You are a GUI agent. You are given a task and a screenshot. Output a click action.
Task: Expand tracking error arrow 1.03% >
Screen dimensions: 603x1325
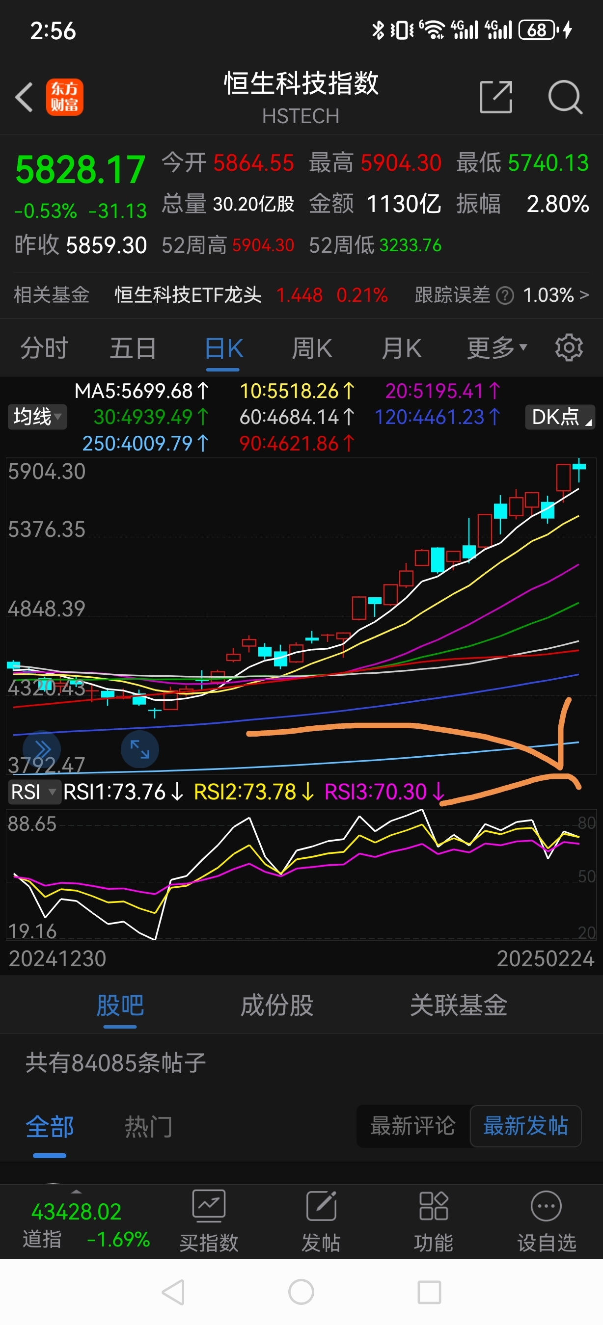tap(556, 295)
